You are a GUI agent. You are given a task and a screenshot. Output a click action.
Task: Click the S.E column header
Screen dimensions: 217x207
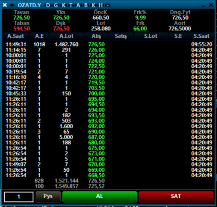tap(178, 36)
